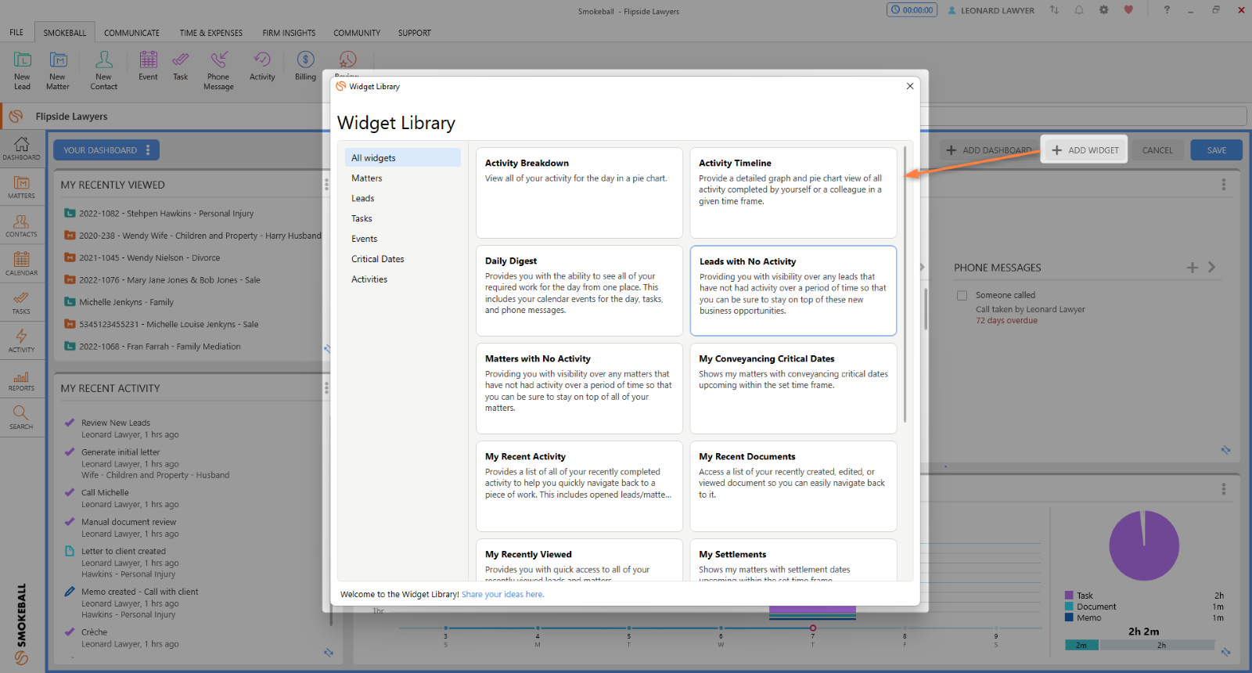Screen dimensions: 1252x673
Task: Click the sync arrows icon in title bar
Action: tap(1054, 10)
